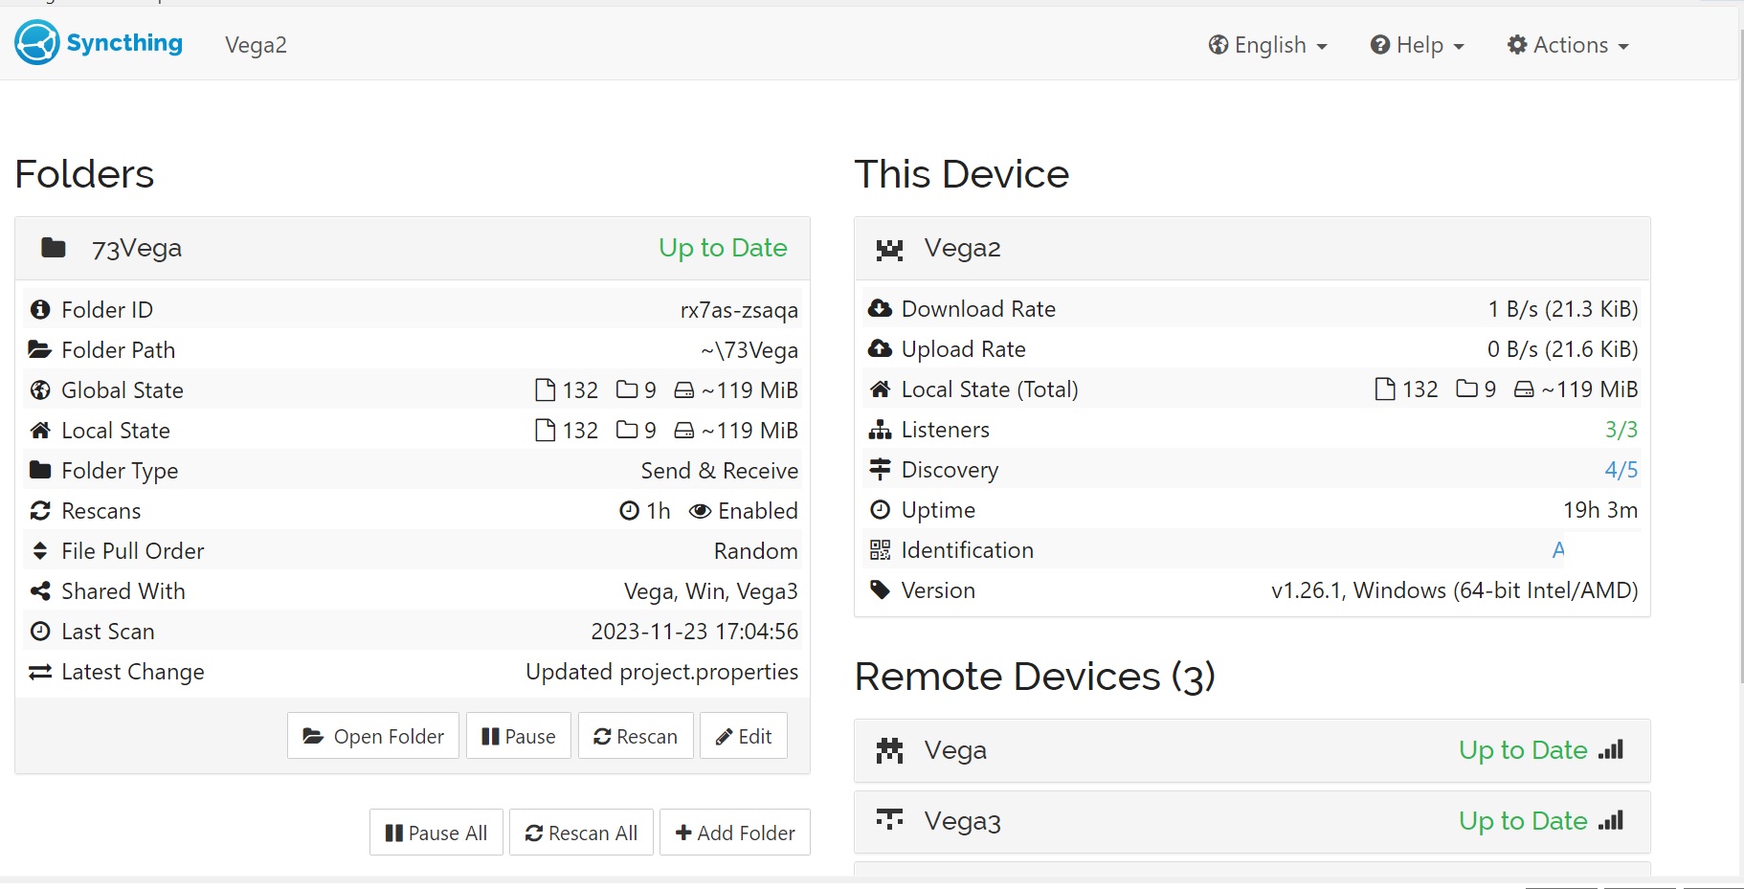
Task: Click the folder ID rx7as-zsaqa
Action: [x=739, y=310]
